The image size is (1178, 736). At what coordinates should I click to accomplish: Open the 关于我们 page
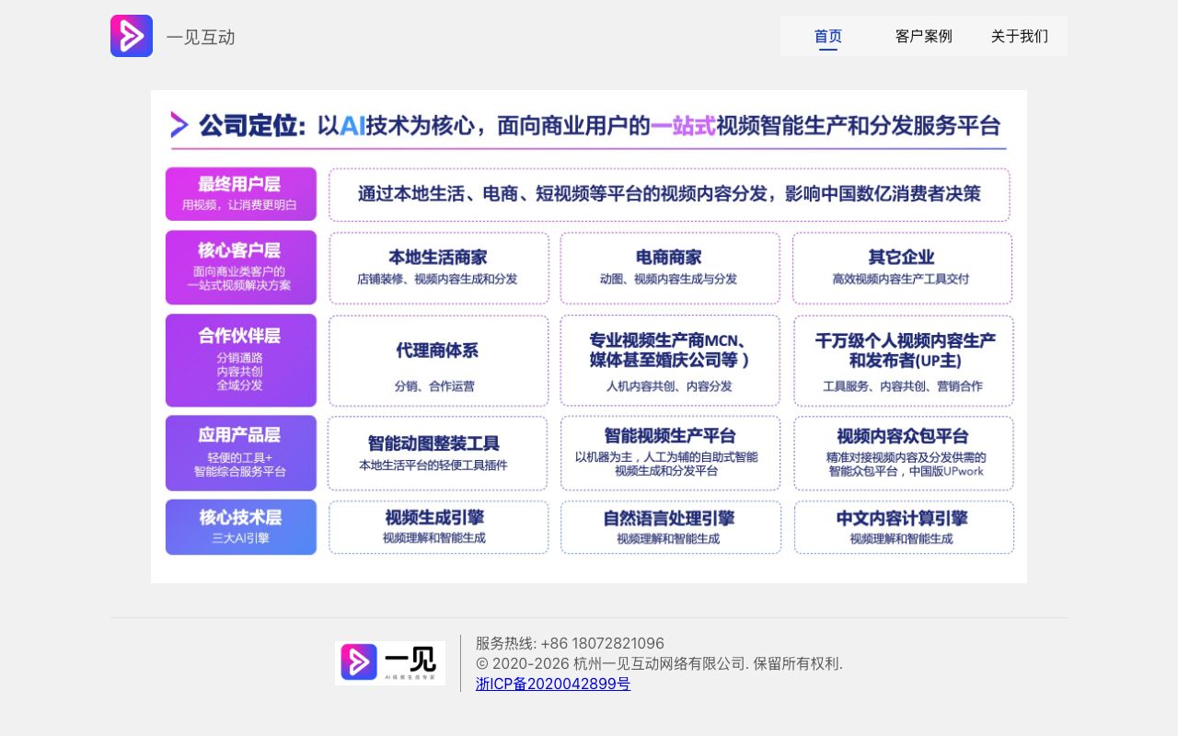point(1020,36)
